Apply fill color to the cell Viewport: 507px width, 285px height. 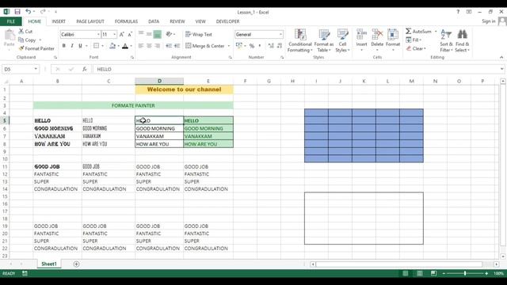[x=112, y=46]
